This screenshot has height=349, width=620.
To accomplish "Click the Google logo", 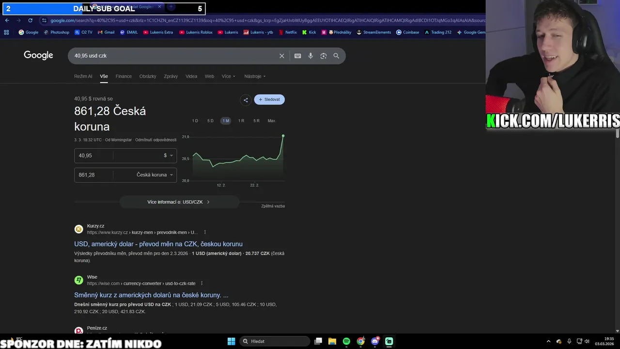I will 38,55.
